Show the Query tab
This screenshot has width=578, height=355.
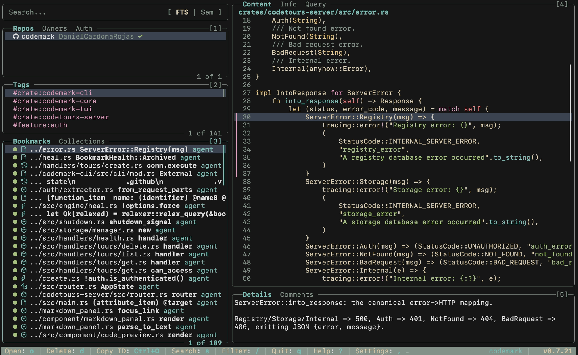(x=315, y=4)
